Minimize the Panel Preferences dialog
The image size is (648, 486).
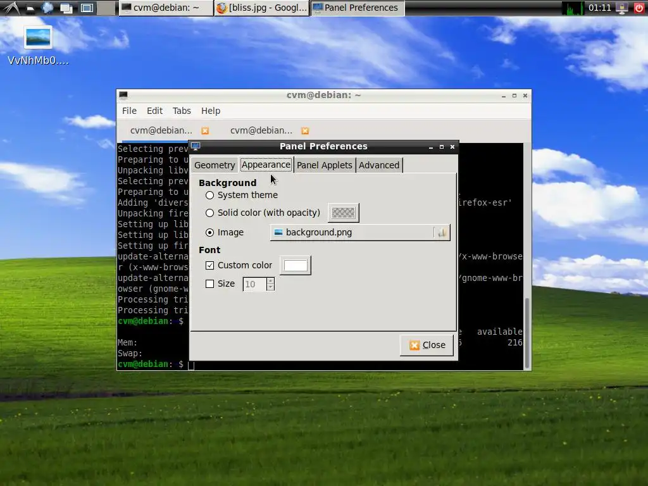(431, 147)
